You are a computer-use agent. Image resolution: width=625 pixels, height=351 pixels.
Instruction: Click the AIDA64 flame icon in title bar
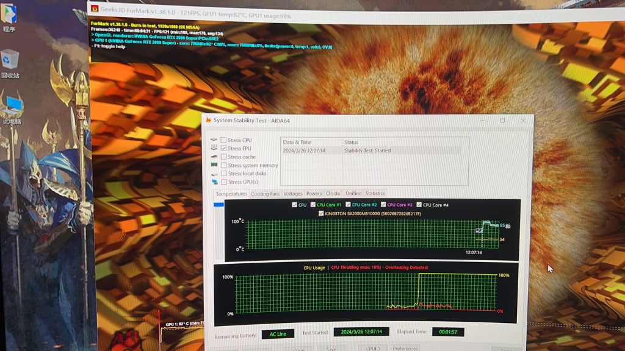208,120
